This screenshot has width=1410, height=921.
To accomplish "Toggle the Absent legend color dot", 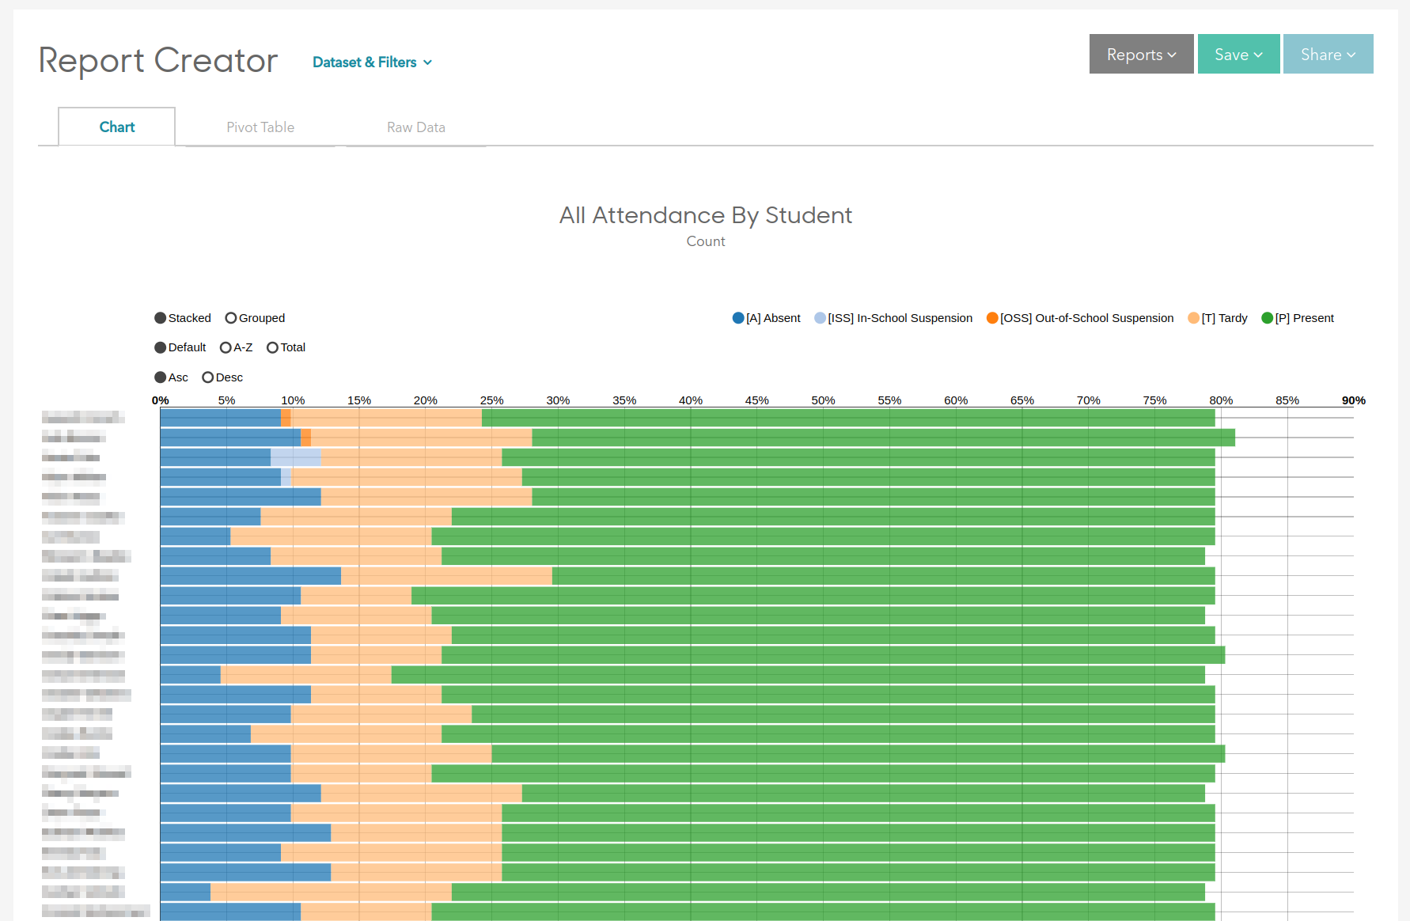I will tap(738, 318).
